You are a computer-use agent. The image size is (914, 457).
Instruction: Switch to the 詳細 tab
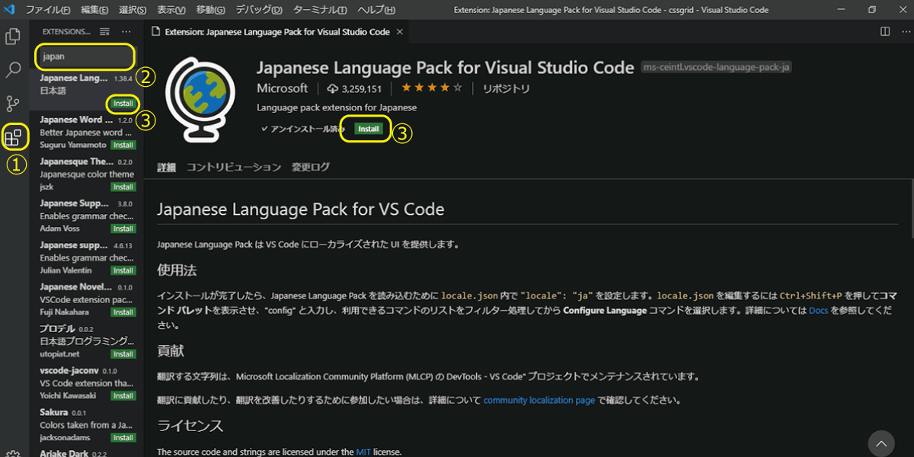167,168
